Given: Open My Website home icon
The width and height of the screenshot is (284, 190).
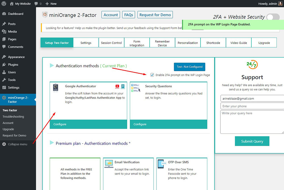Looking at the screenshot, I should [12, 4].
